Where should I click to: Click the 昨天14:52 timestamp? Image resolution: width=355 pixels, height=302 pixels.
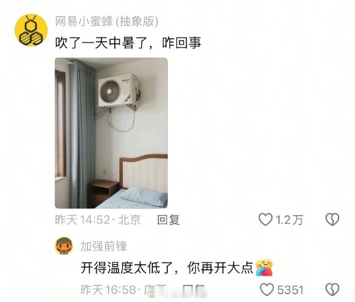click(x=83, y=220)
